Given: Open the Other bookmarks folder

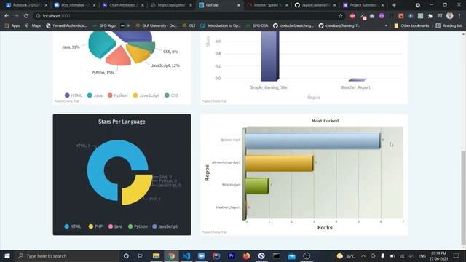Looking at the screenshot, I should click(411, 26).
